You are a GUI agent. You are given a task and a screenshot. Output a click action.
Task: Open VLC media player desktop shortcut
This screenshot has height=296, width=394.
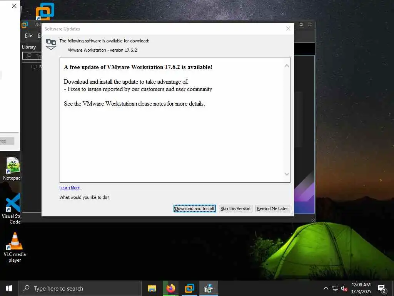coord(15,247)
